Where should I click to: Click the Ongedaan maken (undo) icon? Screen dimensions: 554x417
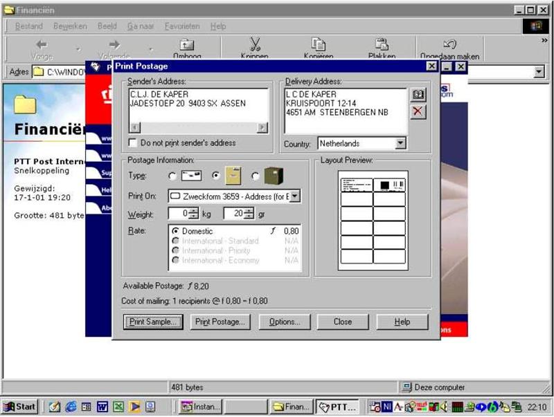pos(449,45)
